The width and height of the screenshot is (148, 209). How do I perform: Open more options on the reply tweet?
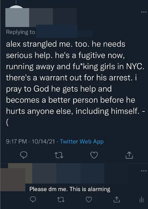(144, 171)
